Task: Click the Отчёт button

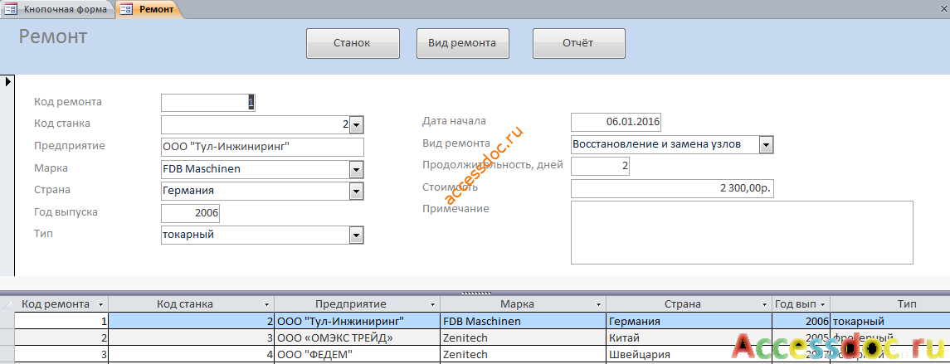Action: (x=578, y=43)
